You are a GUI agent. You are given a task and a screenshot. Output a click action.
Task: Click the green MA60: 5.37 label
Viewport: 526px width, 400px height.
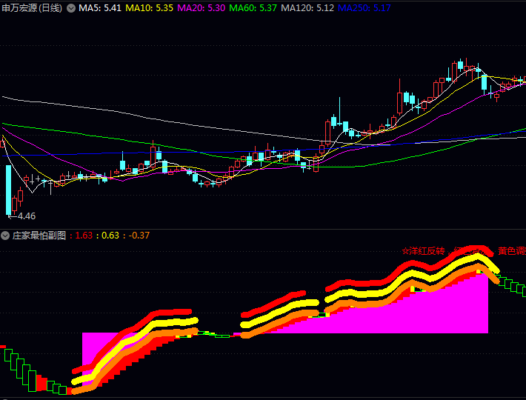[253, 8]
